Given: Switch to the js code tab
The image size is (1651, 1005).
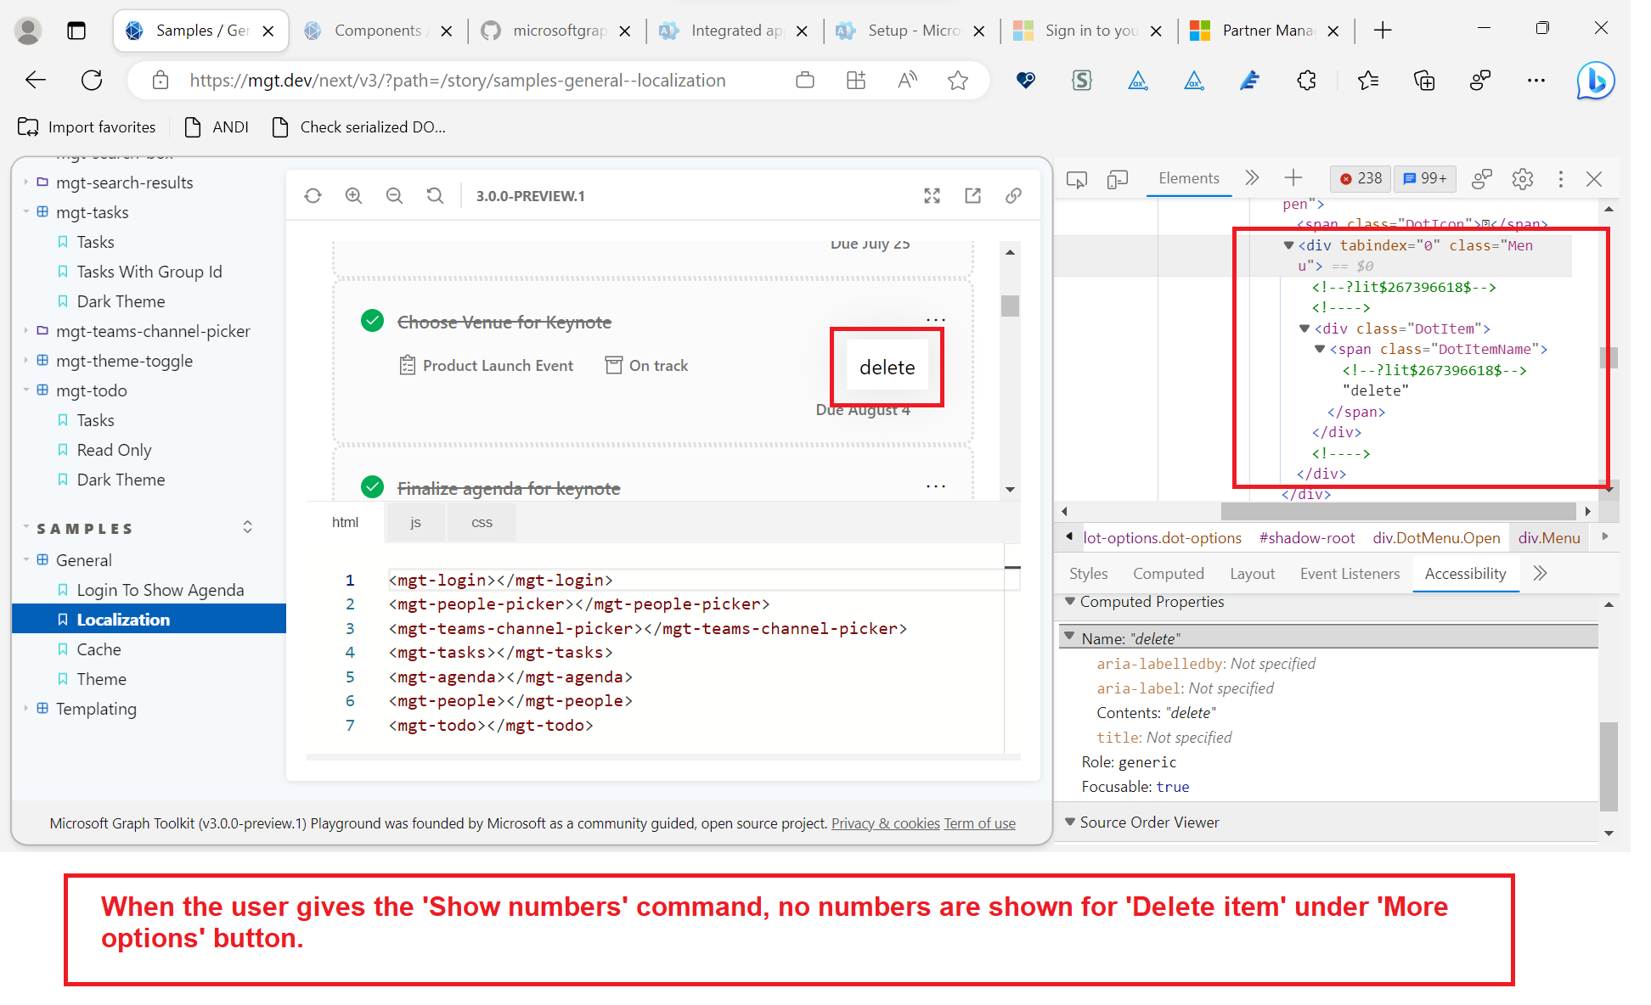Looking at the screenshot, I should (415, 523).
